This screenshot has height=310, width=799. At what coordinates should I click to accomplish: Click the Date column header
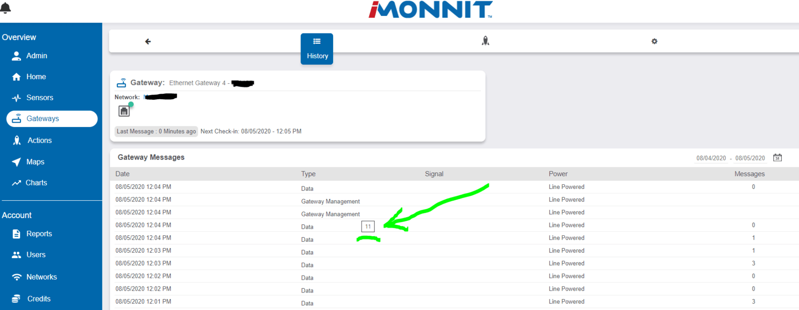click(x=122, y=174)
